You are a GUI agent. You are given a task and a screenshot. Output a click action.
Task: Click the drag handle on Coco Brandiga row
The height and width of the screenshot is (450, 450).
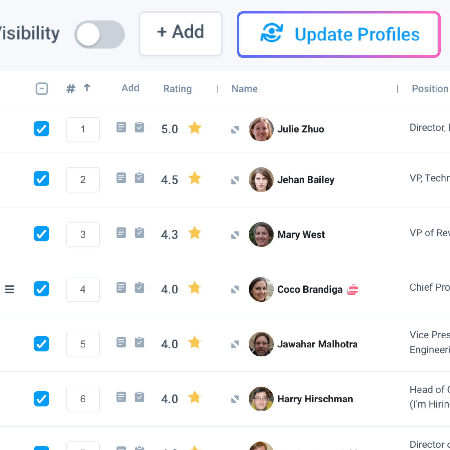pyautogui.click(x=10, y=289)
